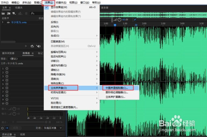The height and width of the screenshot is (137, 207).
Task: Toggle 显示效果组(W) checkmark item
Action: coord(72,7)
